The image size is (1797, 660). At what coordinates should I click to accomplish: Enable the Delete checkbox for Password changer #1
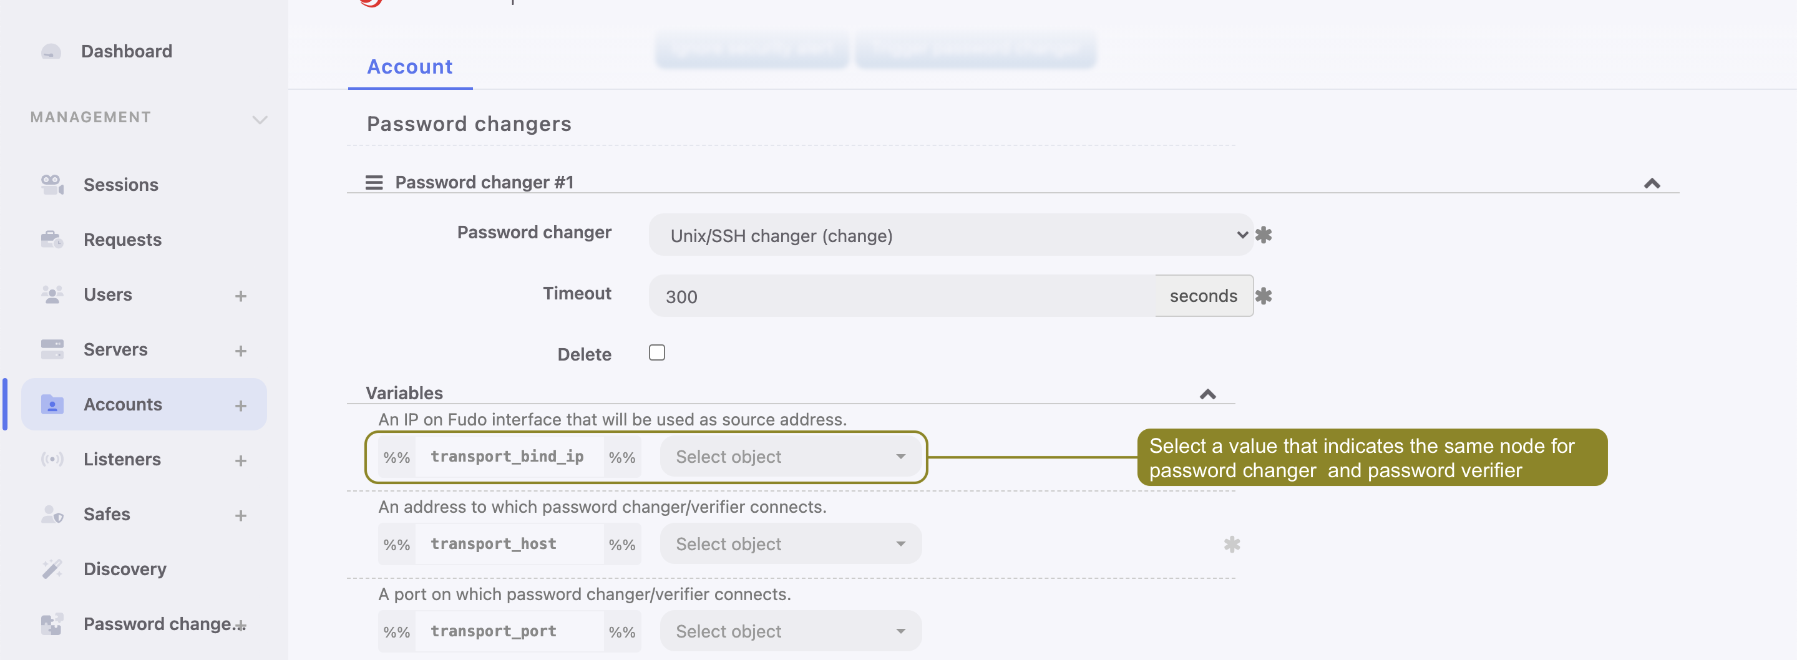click(x=656, y=352)
